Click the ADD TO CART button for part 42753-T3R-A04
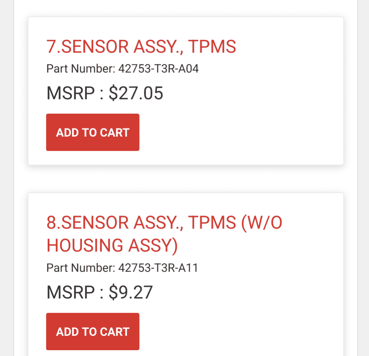 pyautogui.click(x=92, y=132)
